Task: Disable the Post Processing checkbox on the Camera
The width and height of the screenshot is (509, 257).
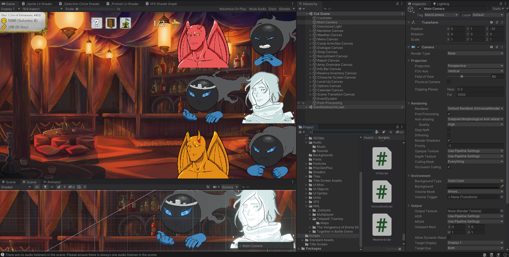Action: 449,114
